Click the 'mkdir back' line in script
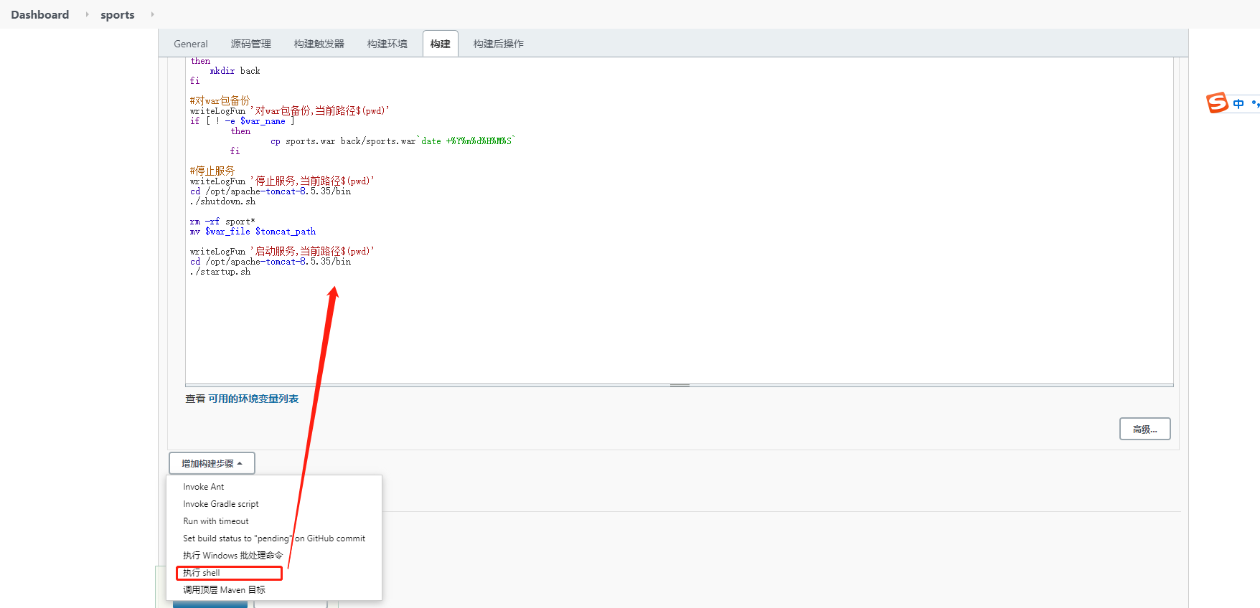Screen dimensions: 1260x608 pos(235,71)
